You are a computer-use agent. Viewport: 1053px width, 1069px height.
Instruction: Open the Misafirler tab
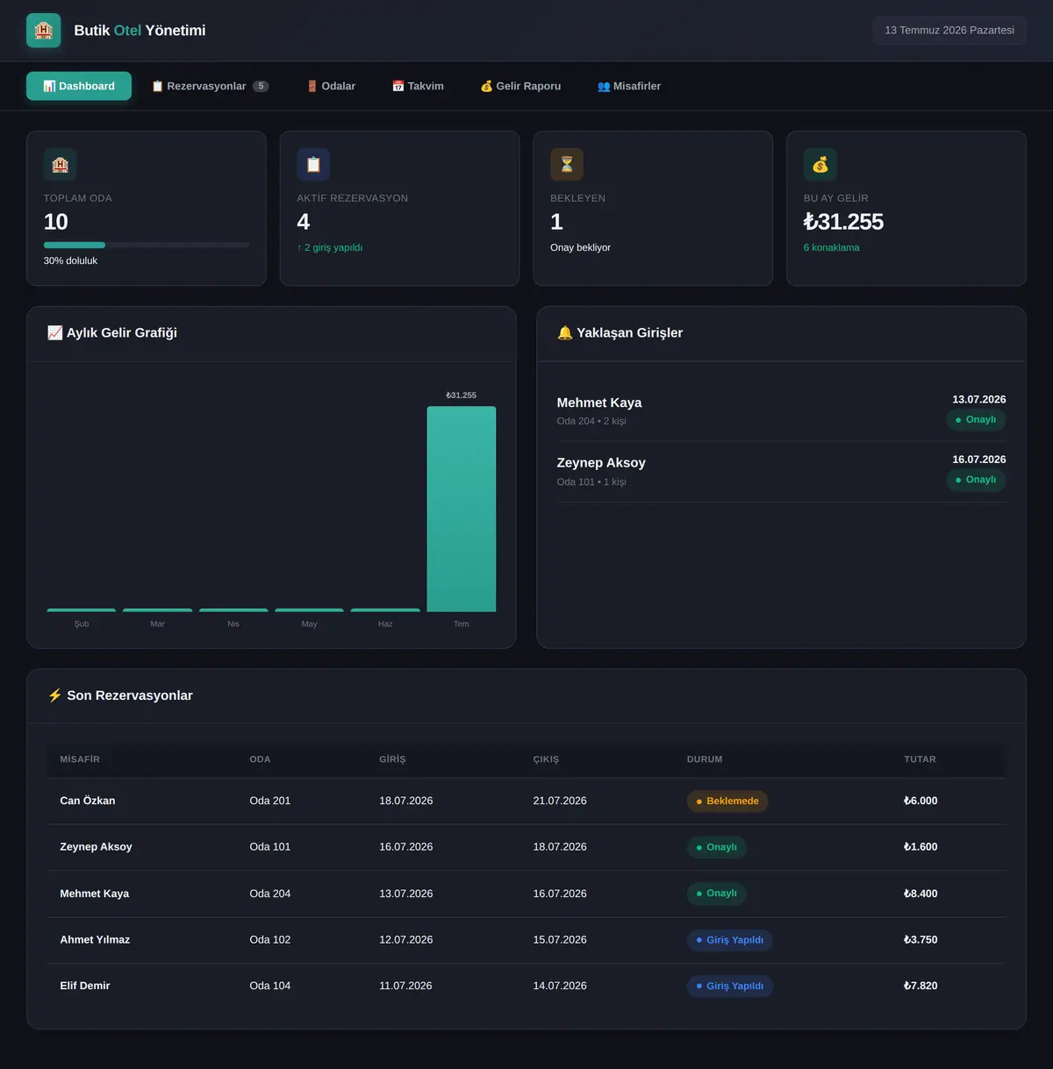pyautogui.click(x=629, y=86)
